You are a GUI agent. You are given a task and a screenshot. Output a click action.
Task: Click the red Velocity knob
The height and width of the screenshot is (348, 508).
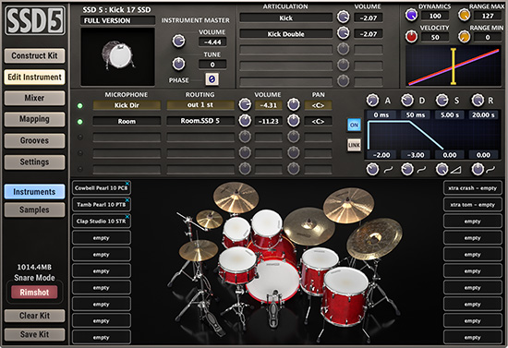(411, 36)
